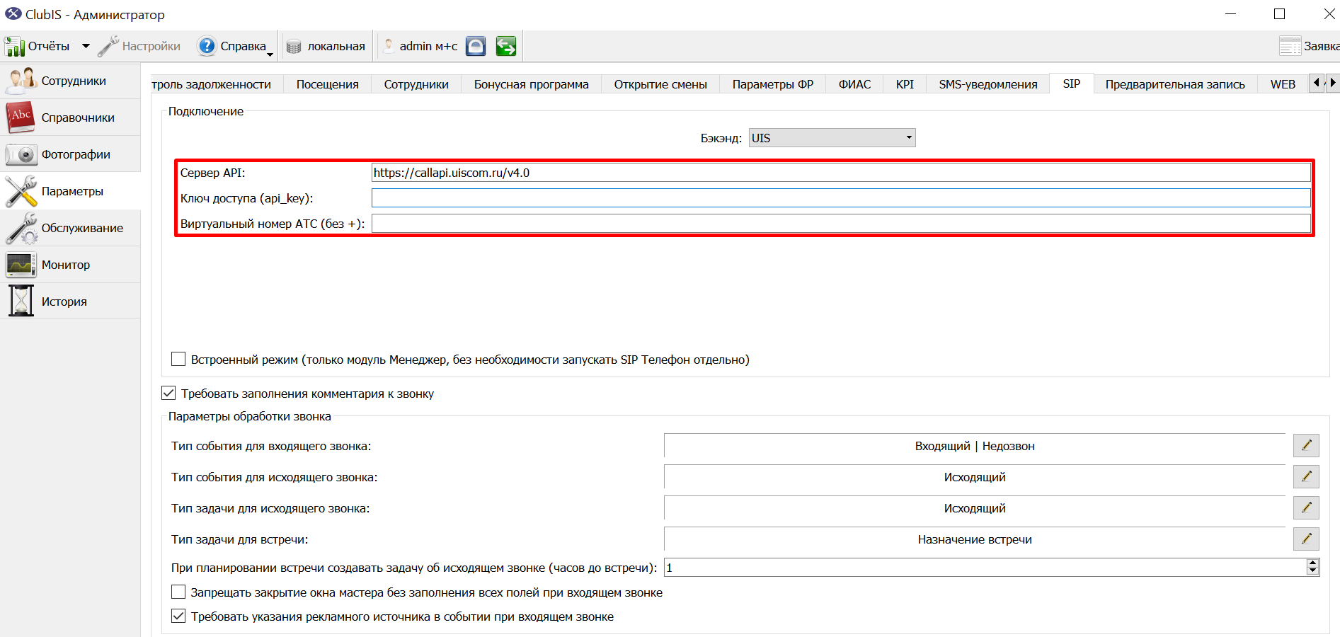Open the Сотрудники sidebar section
Image resolution: width=1340 pixels, height=637 pixels.
coord(70,81)
